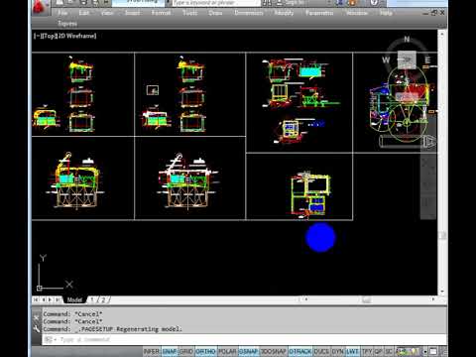The height and width of the screenshot is (357, 476).
Task: Click the UCS icon origin square
Action: point(40,288)
